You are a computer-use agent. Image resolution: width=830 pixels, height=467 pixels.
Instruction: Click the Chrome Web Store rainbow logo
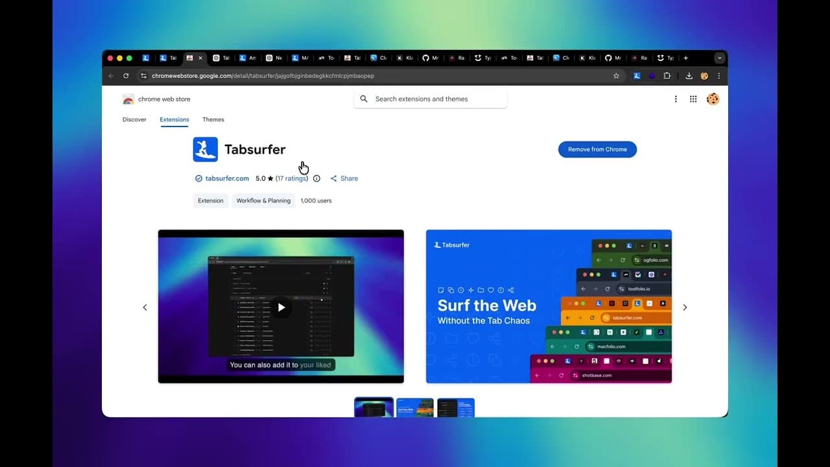point(128,99)
